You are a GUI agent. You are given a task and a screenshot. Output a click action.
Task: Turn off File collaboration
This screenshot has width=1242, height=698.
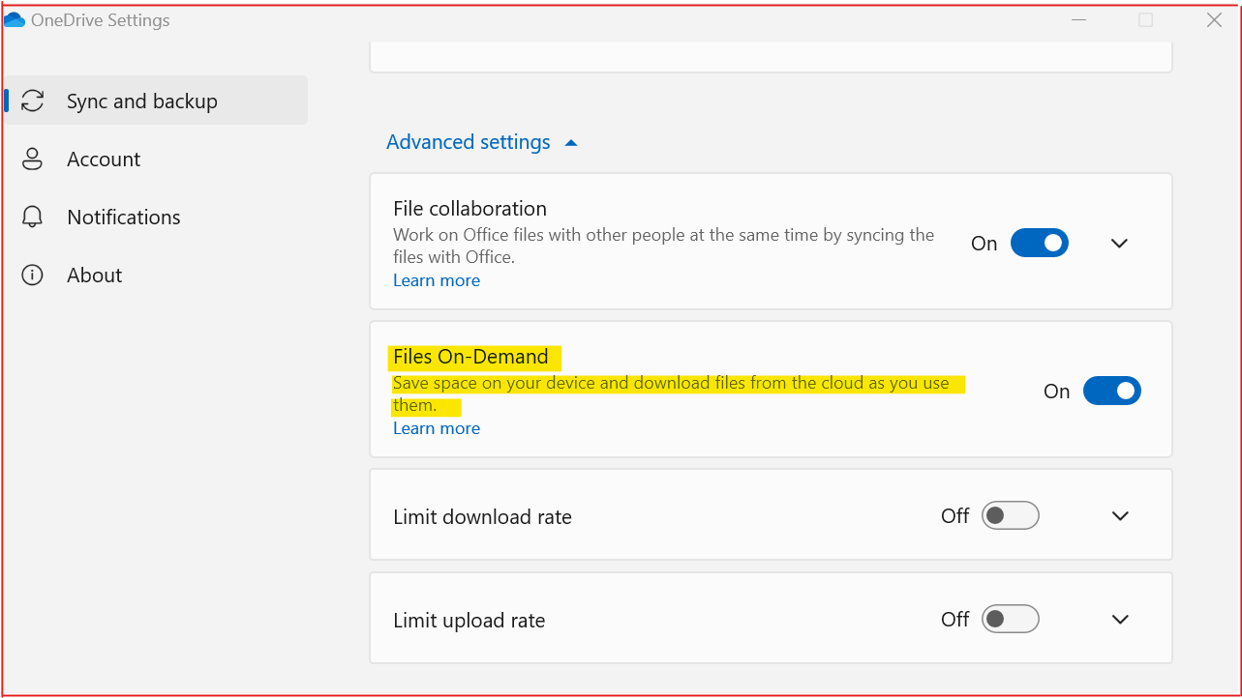(1039, 243)
